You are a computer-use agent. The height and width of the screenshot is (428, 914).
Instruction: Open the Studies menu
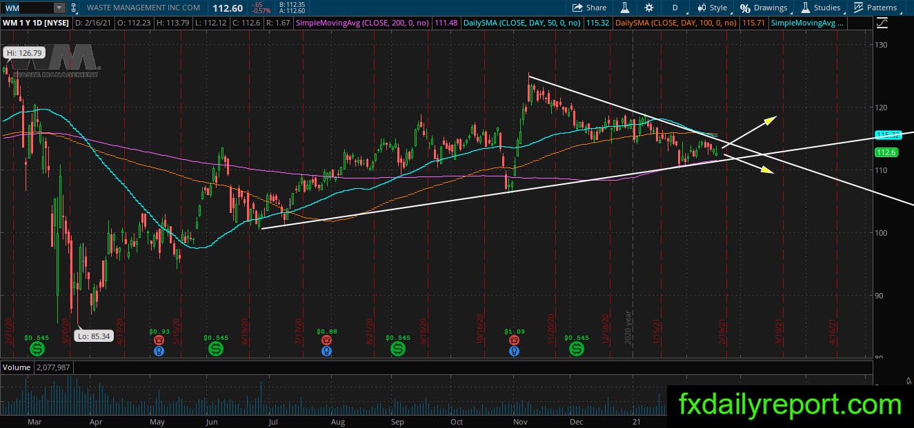tap(820, 8)
